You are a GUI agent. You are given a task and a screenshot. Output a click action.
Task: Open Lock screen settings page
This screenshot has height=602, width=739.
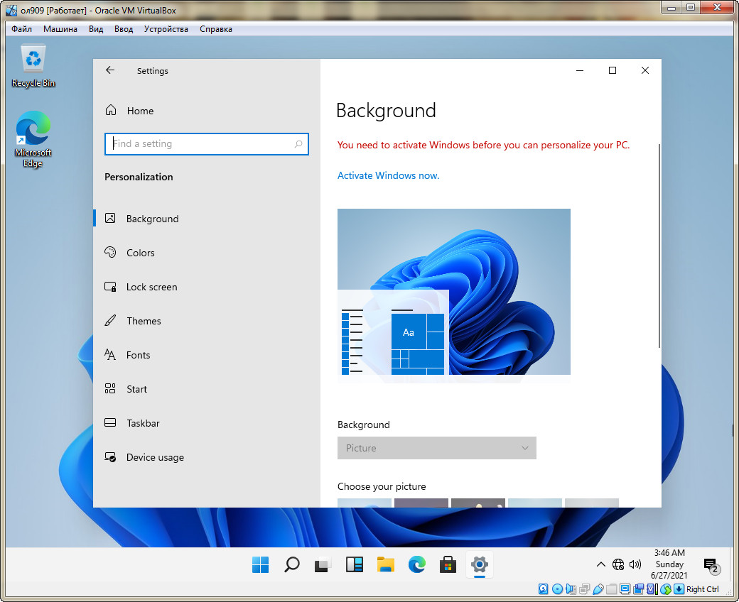[151, 287]
